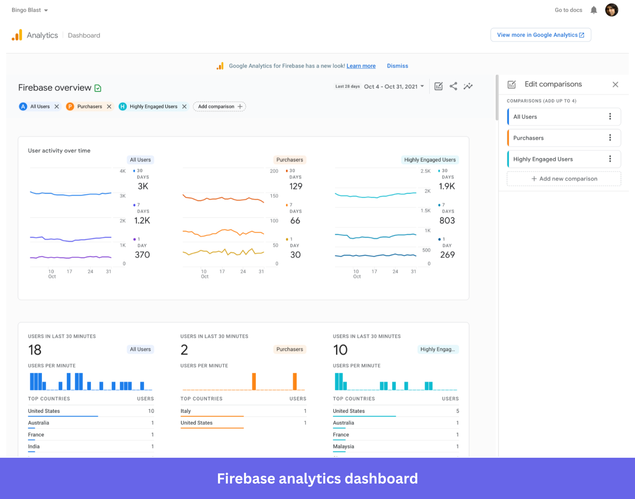Open the customize report chart icon

tap(439, 86)
